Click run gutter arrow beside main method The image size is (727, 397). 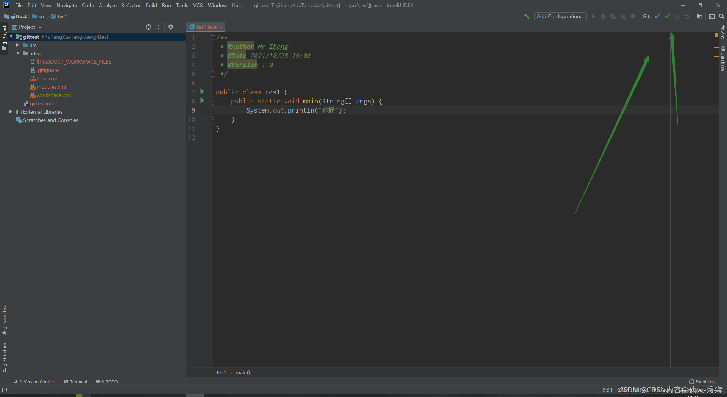click(202, 101)
